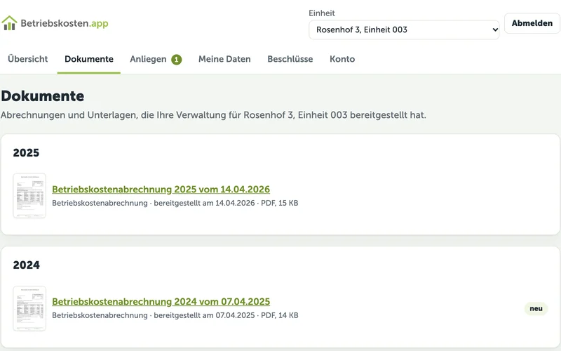Click the 'neu' badge on 2024 document
This screenshot has height=351, width=561.
coord(536,309)
